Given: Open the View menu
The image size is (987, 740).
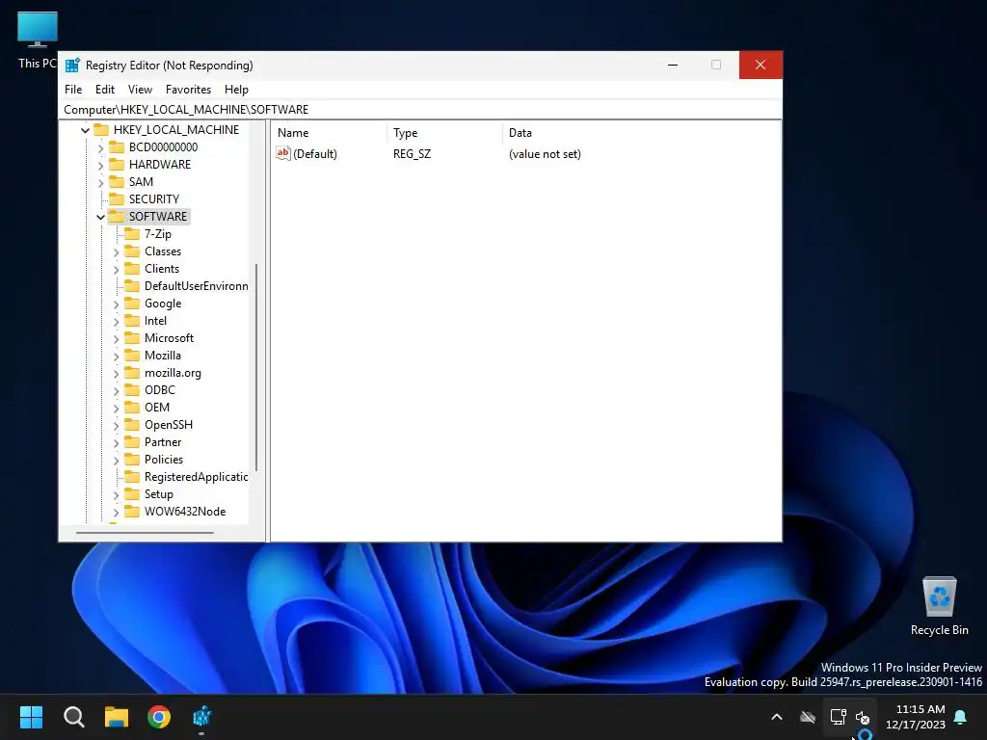Looking at the screenshot, I should click(140, 90).
